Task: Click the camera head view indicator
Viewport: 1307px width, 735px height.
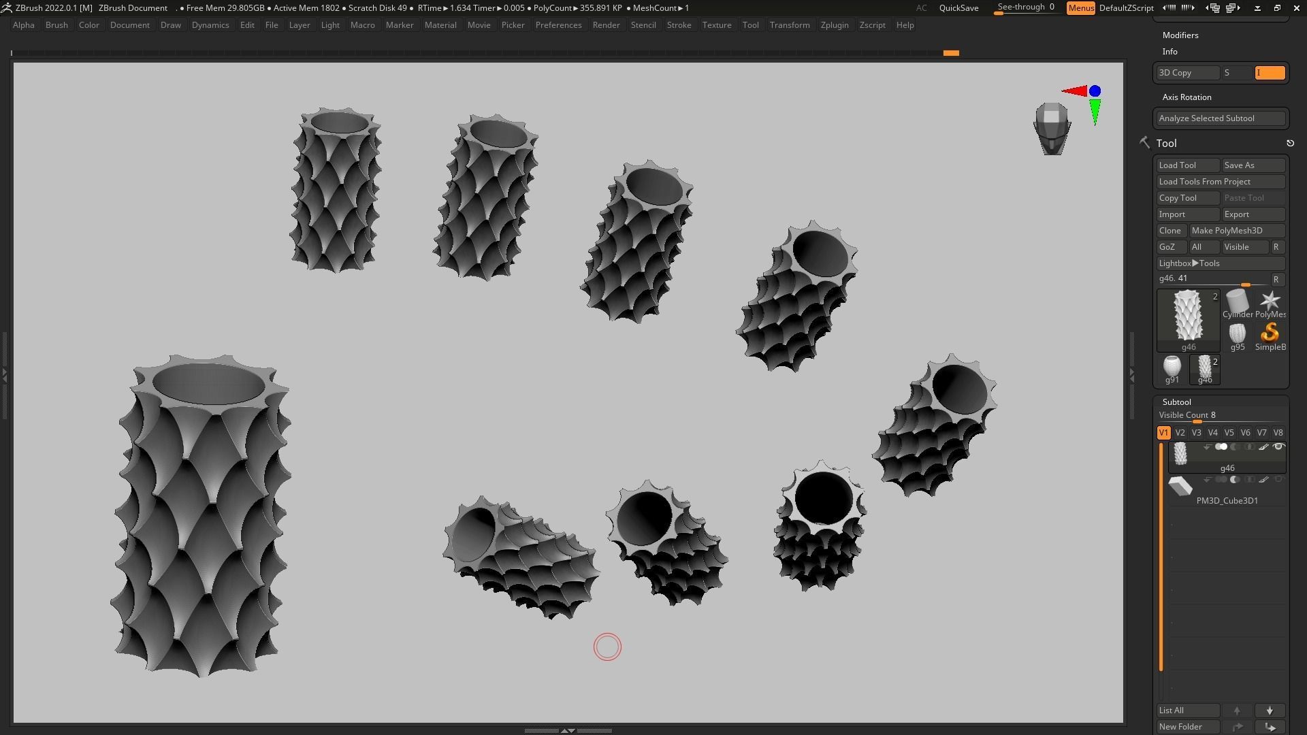Action: pyautogui.click(x=1052, y=128)
